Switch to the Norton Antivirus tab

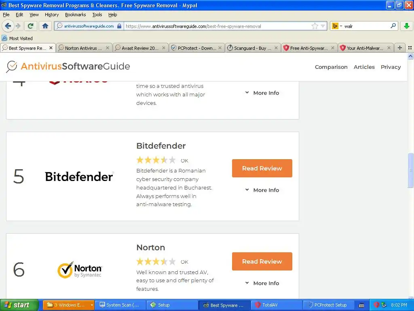coord(84,48)
